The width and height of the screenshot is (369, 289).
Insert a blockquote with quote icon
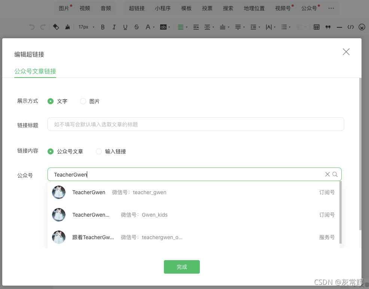click(328, 27)
